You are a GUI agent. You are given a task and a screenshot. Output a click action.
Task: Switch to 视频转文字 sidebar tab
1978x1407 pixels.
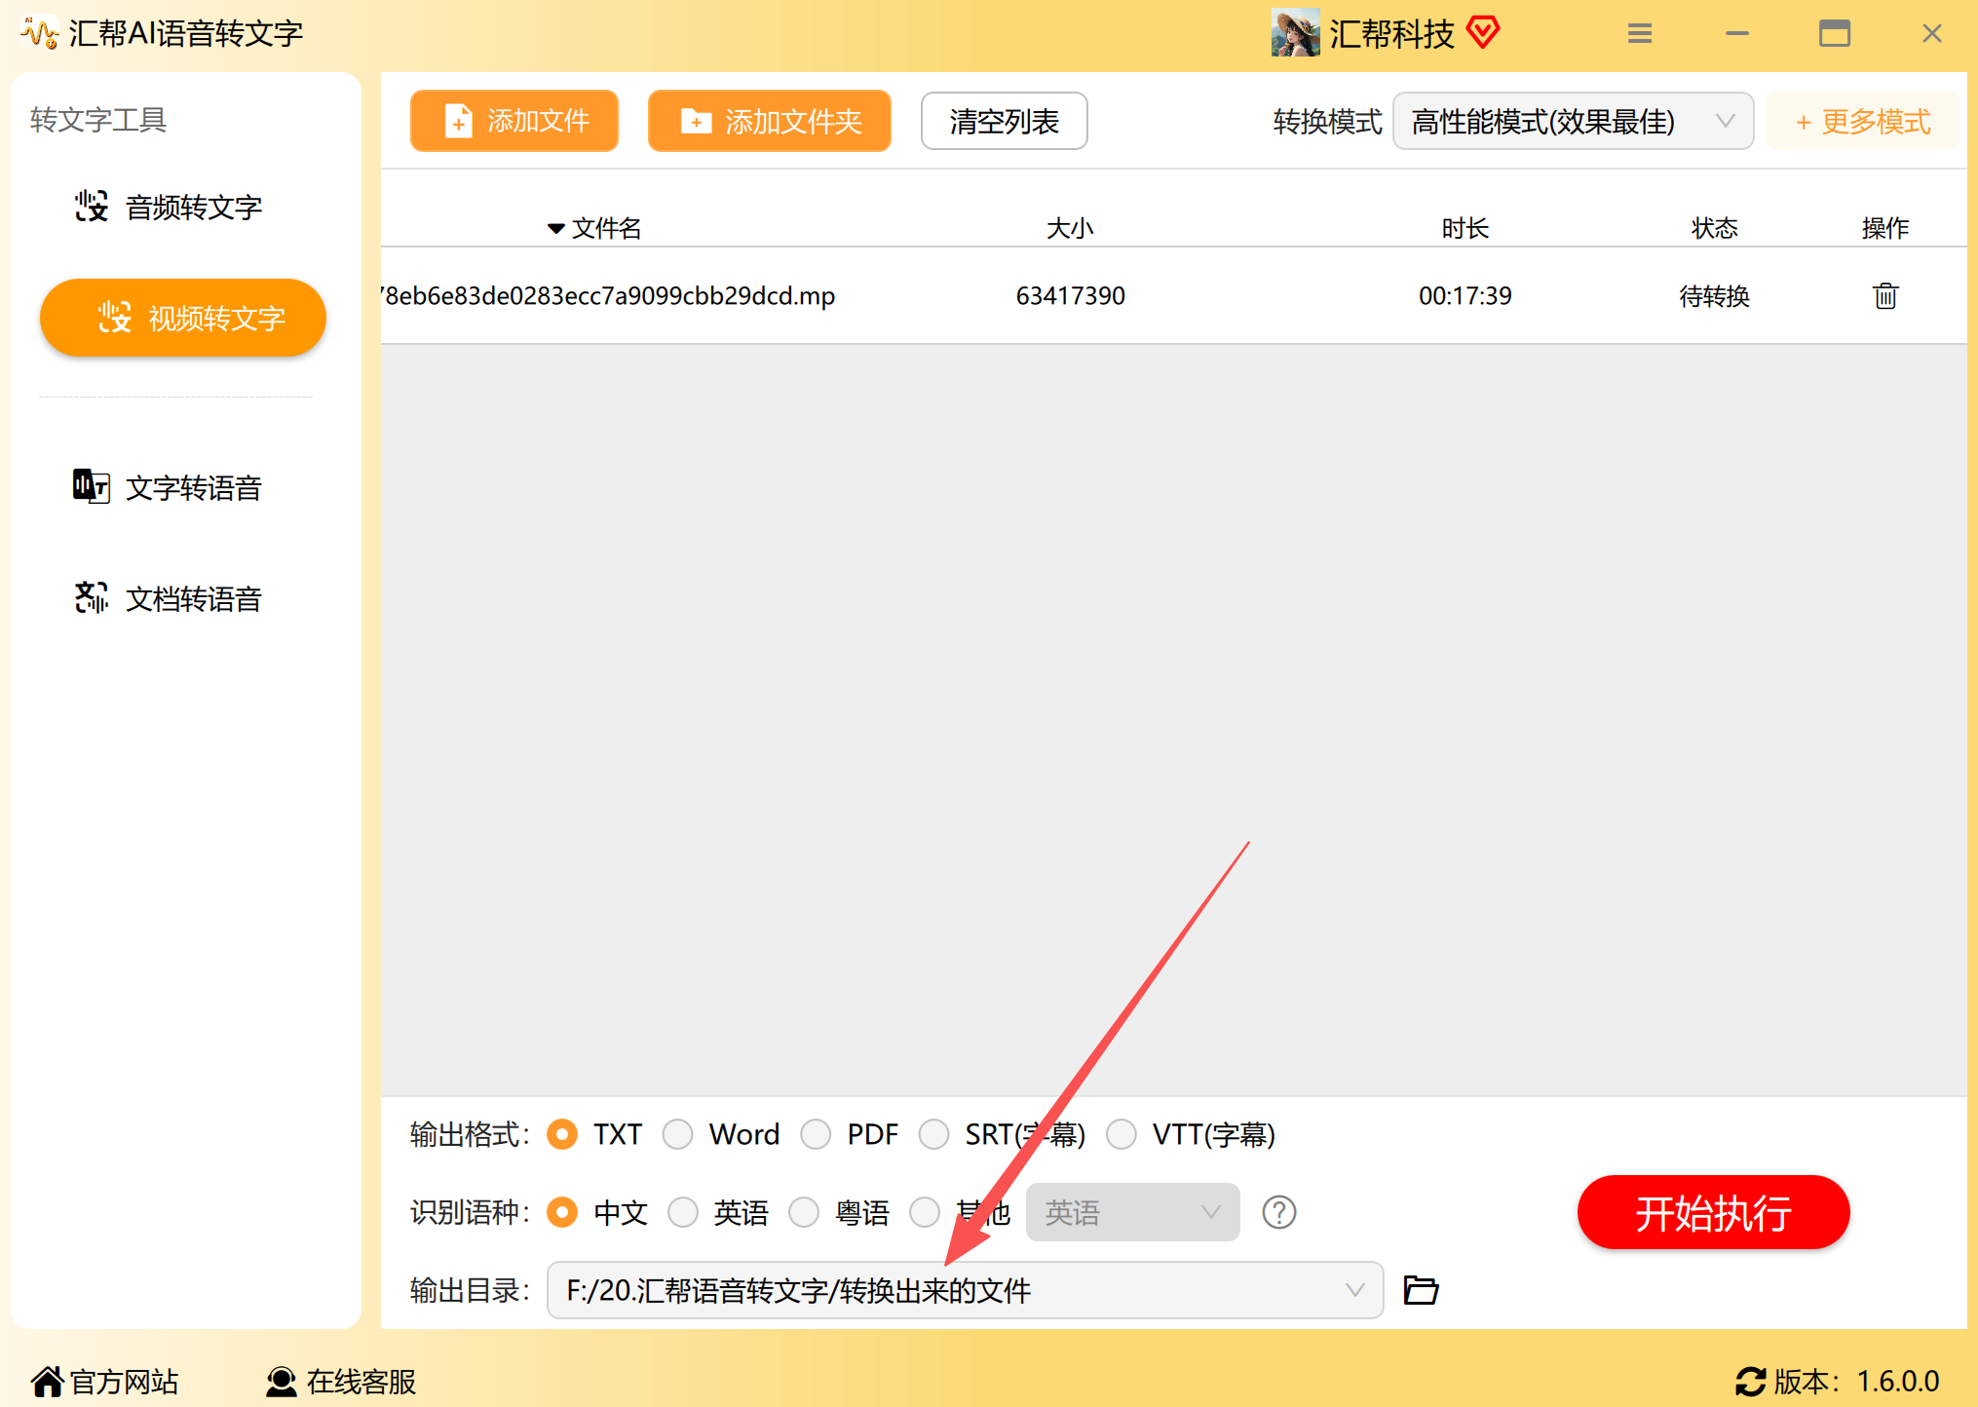tap(183, 318)
